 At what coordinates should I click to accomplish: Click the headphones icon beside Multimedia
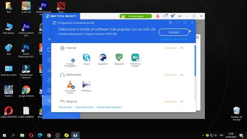coord(62,75)
